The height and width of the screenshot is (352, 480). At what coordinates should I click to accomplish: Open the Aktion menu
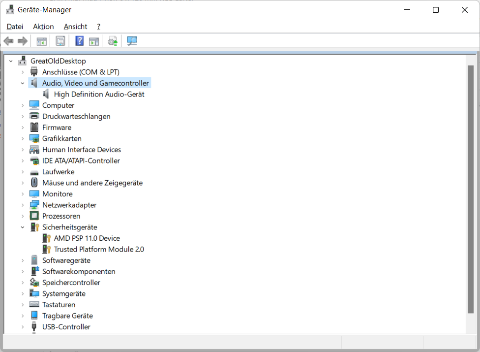coord(43,27)
